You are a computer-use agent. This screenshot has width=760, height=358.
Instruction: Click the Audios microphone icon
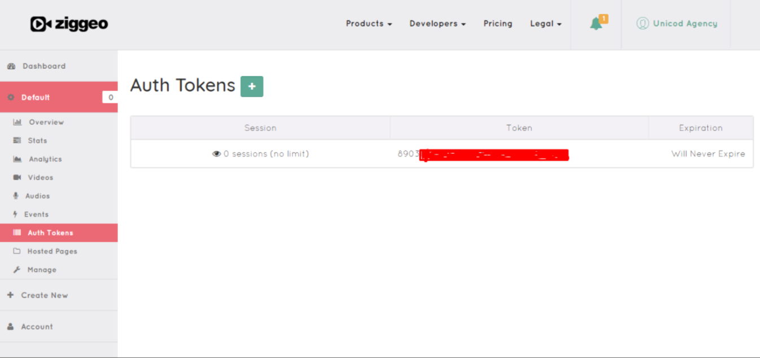coord(16,196)
